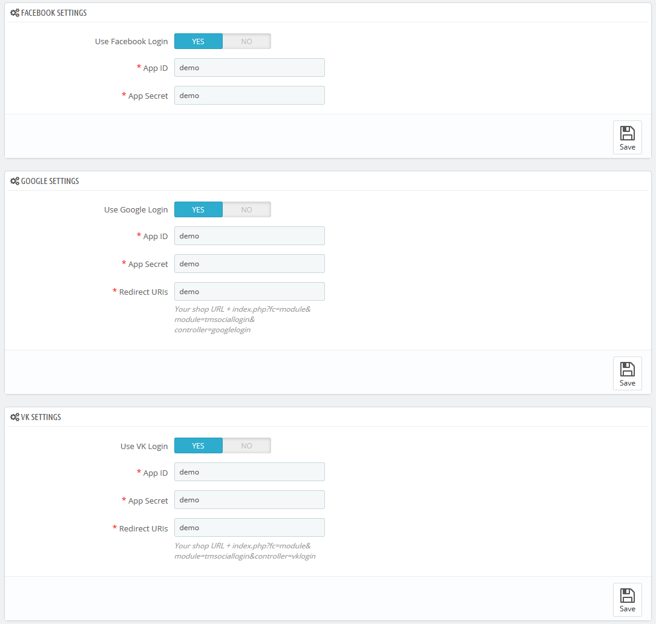This screenshot has height=624, width=656.
Task: Focus the VK App ID field
Action: point(249,472)
